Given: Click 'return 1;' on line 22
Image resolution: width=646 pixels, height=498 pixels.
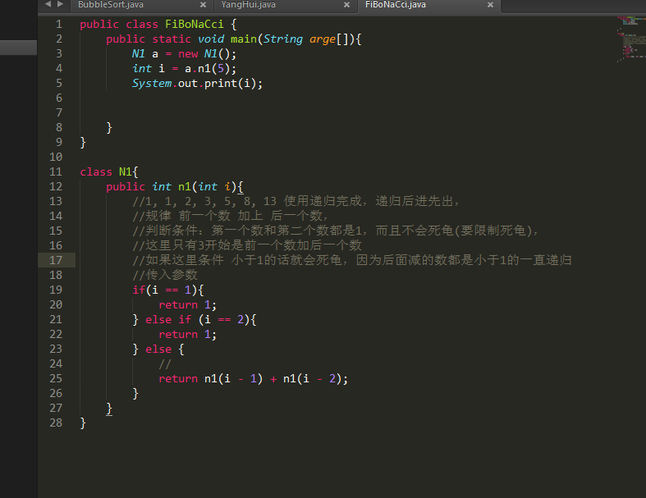Looking at the screenshot, I should coord(187,335).
